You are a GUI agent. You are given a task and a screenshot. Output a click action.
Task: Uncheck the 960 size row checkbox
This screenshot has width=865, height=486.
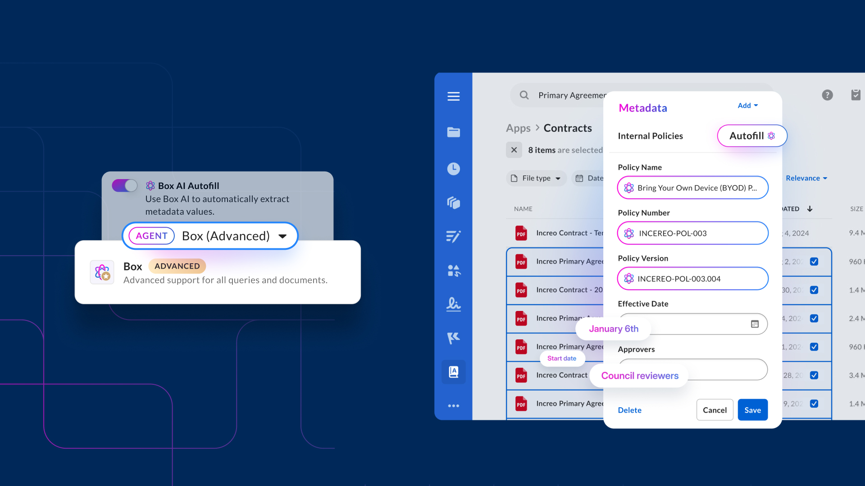[814, 261]
